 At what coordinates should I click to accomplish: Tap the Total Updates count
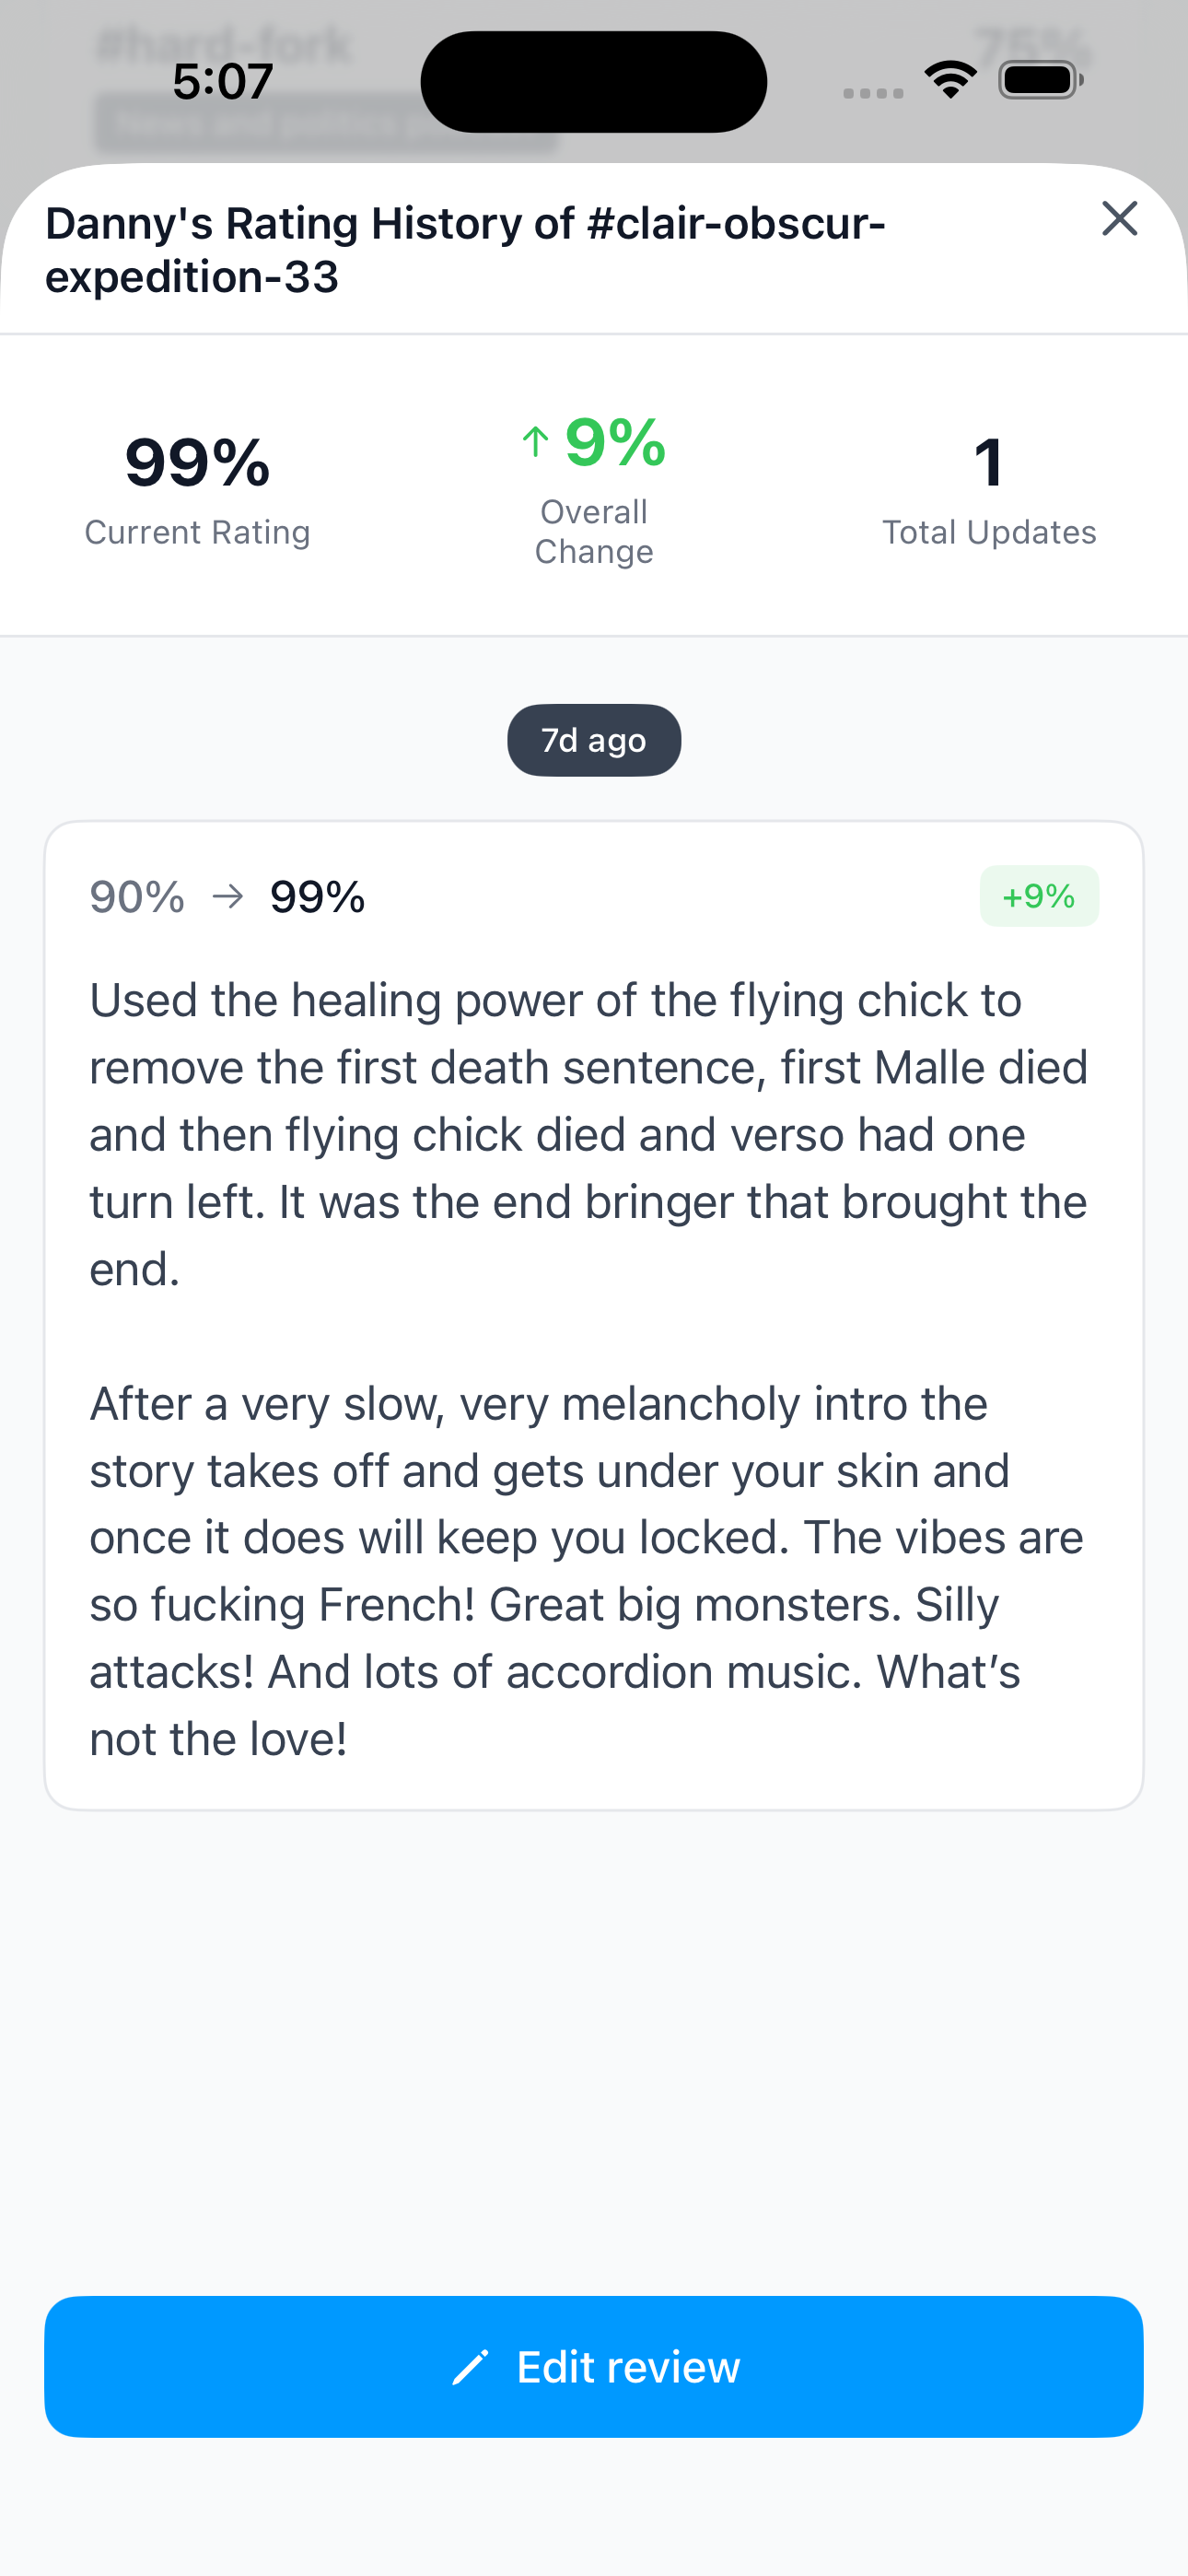[988, 463]
